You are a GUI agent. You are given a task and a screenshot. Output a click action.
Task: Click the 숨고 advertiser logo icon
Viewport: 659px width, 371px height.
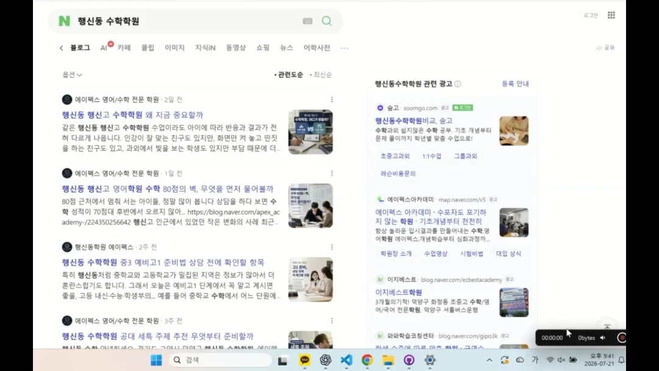pyautogui.click(x=380, y=108)
